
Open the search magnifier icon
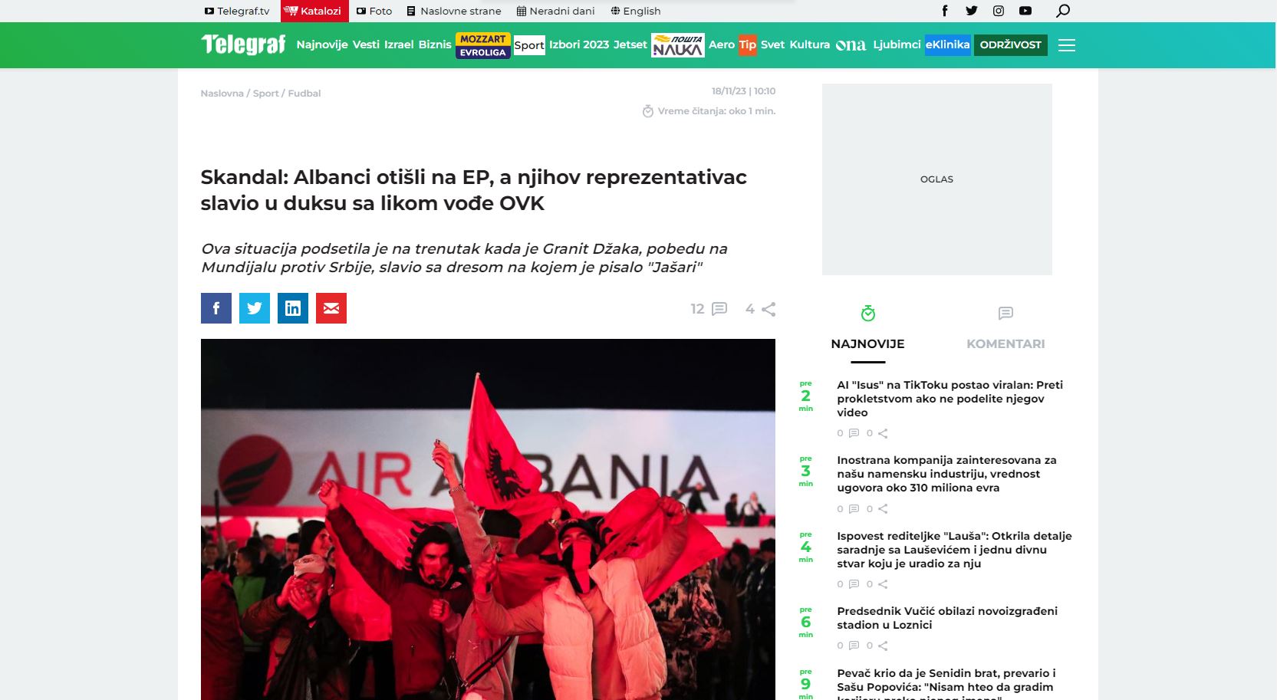coord(1063,11)
